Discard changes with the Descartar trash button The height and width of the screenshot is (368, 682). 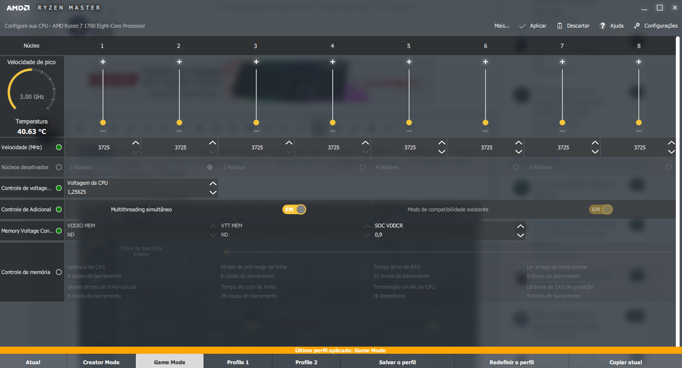pos(573,26)
